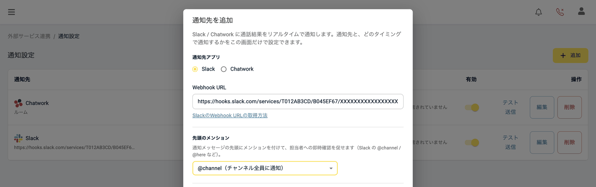Click the 通知先アプリ section label

[206, 57]
